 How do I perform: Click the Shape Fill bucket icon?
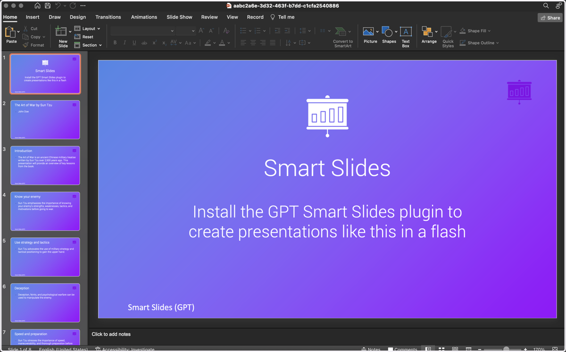click(x=463, y=31)
